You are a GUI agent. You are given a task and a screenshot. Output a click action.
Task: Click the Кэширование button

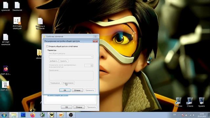pos(69,83)
